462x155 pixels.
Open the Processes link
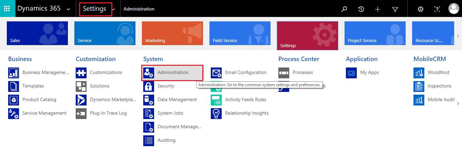click(x=303, y=73)
